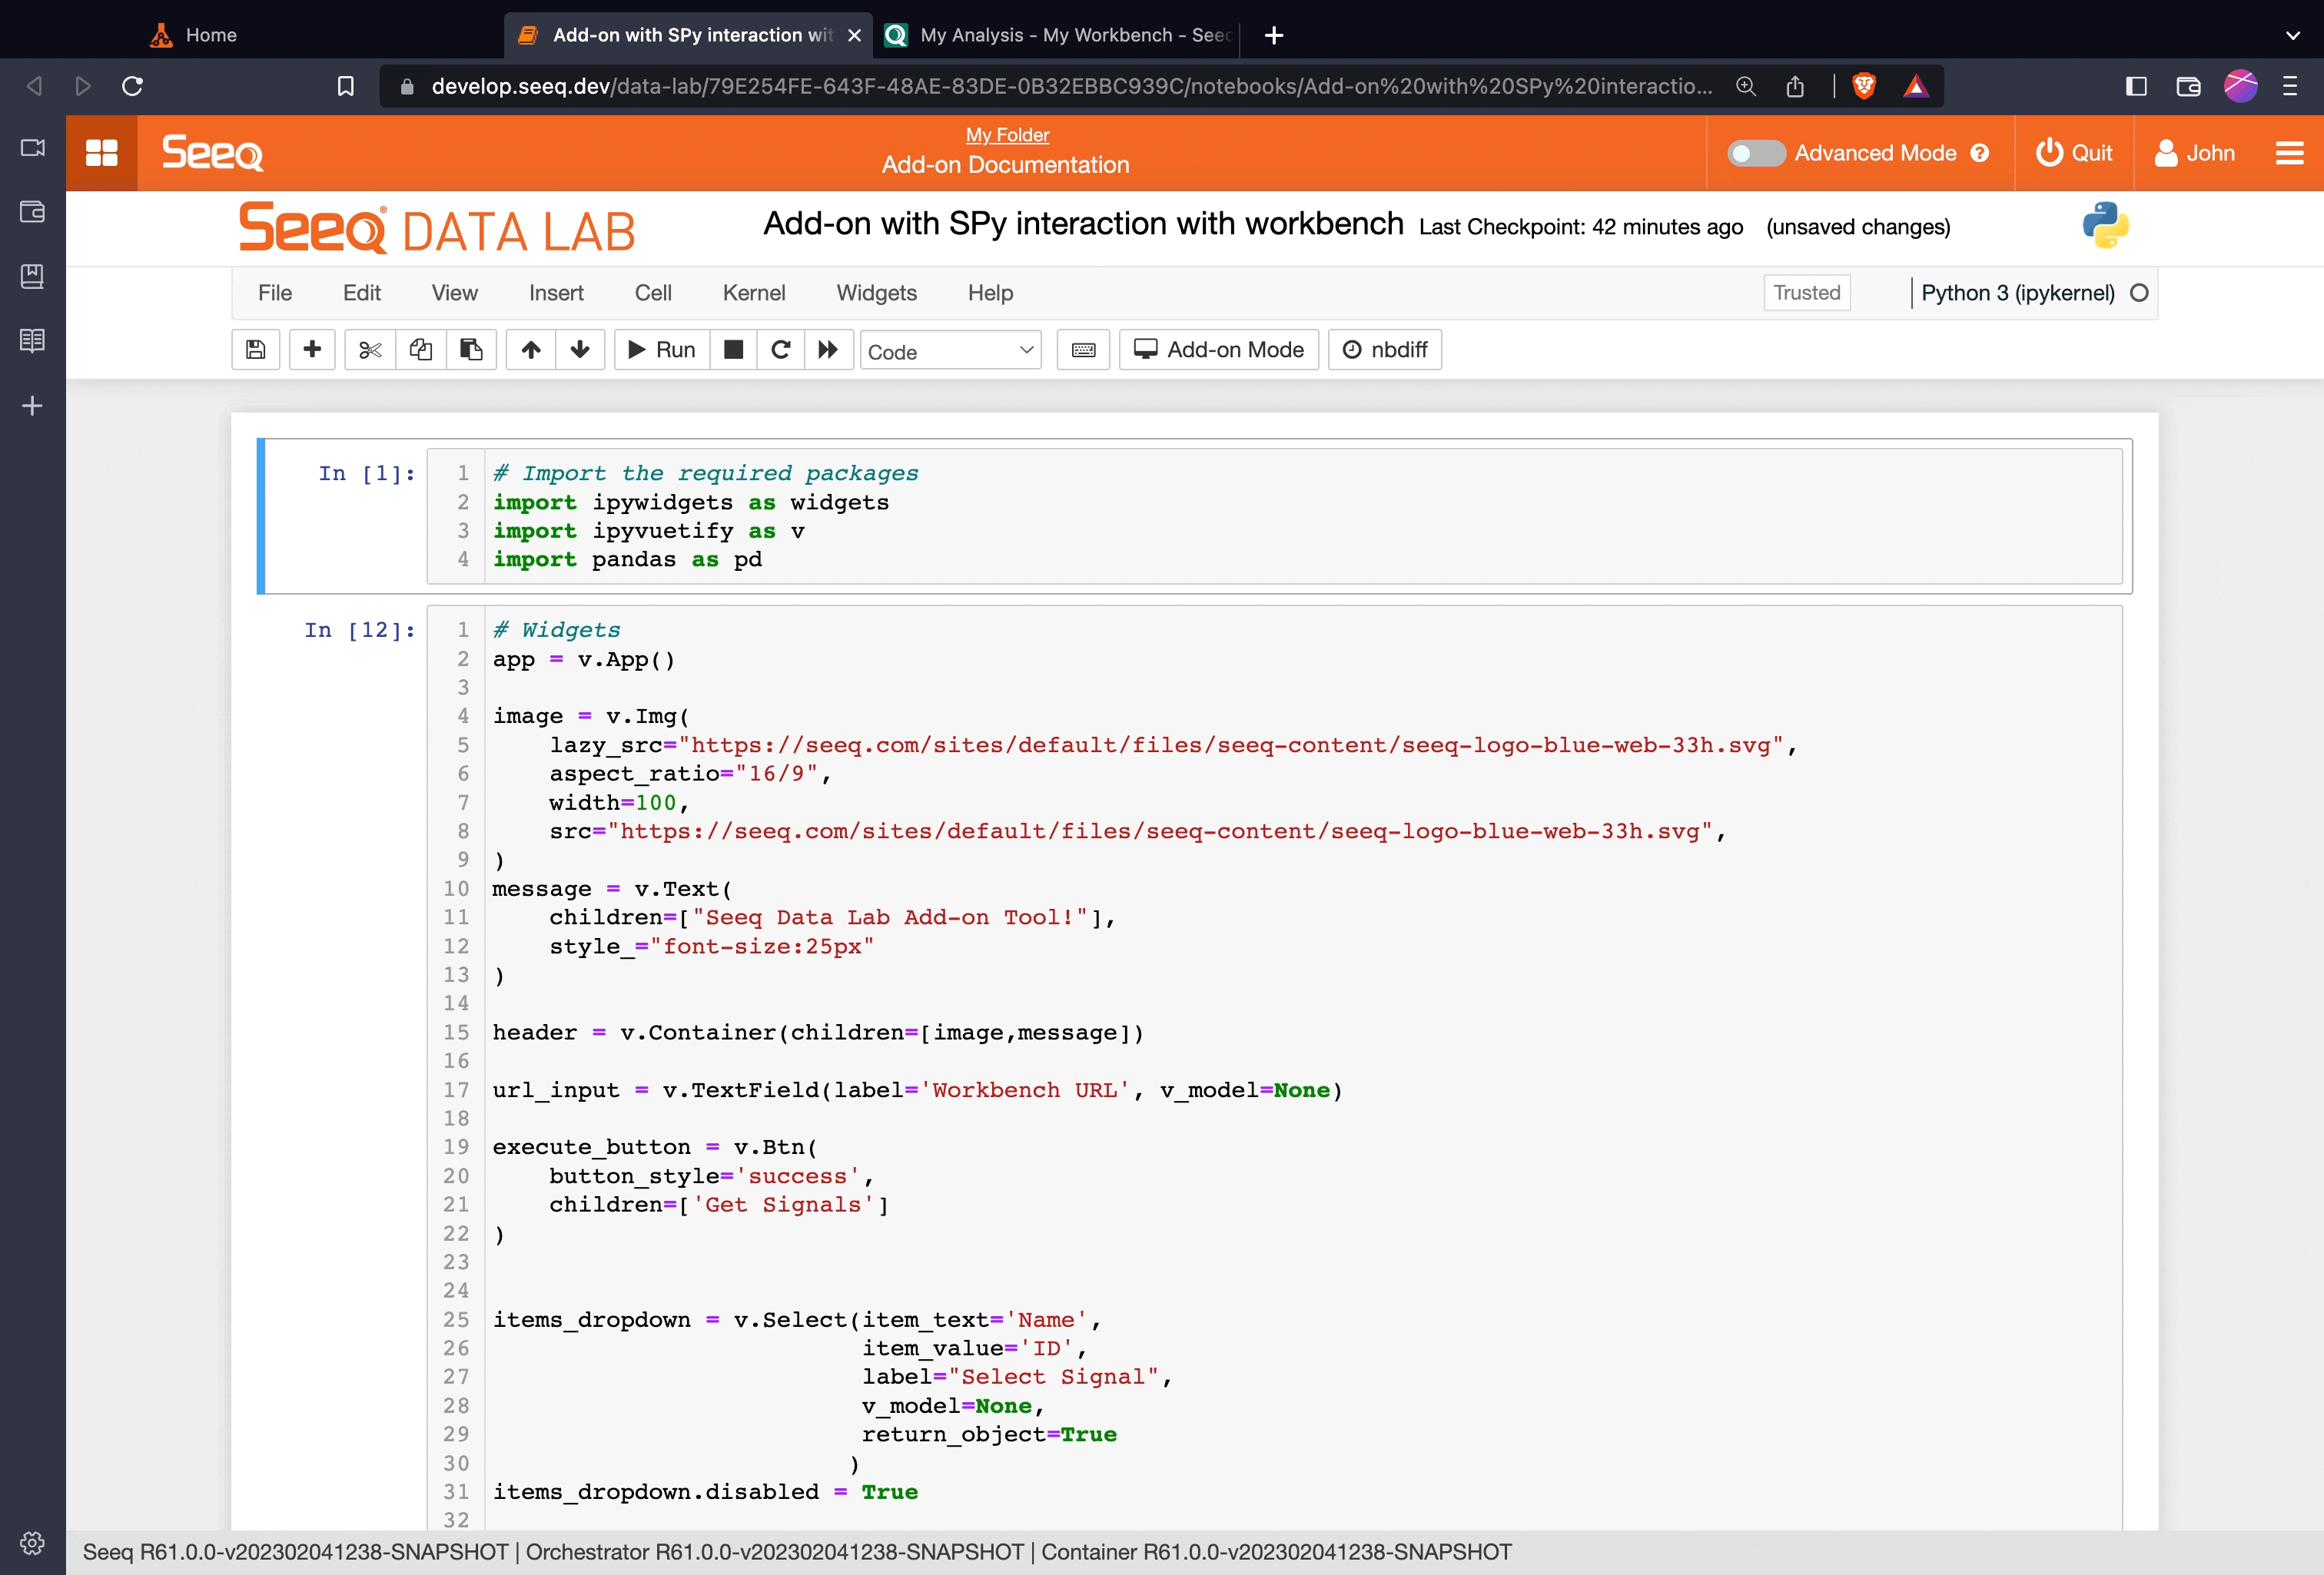Screen dimensions: 2324x1575
Task: Move the selected cell up
Action: point(531,350)
